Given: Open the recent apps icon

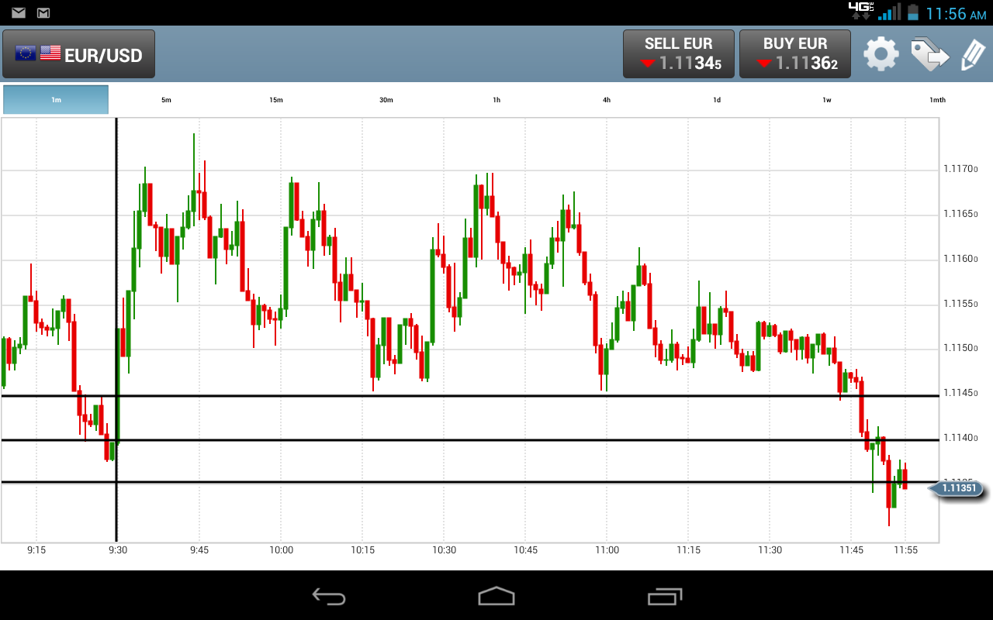Looking at the screenshot, I should click(665, 596).
